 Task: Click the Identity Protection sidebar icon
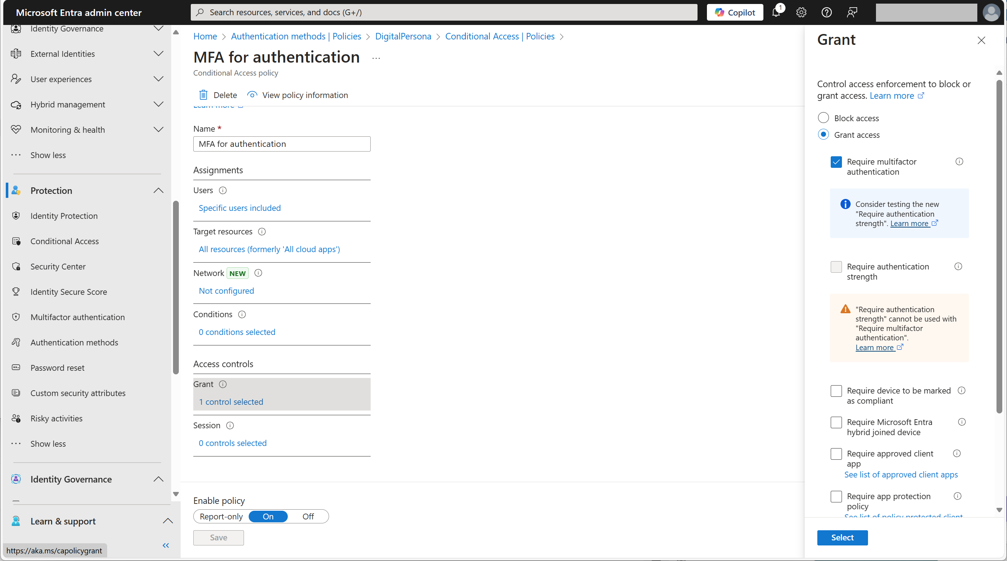pos(16,216)
